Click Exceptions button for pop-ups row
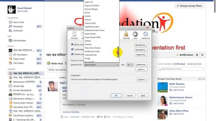 [x=141, y=45]
